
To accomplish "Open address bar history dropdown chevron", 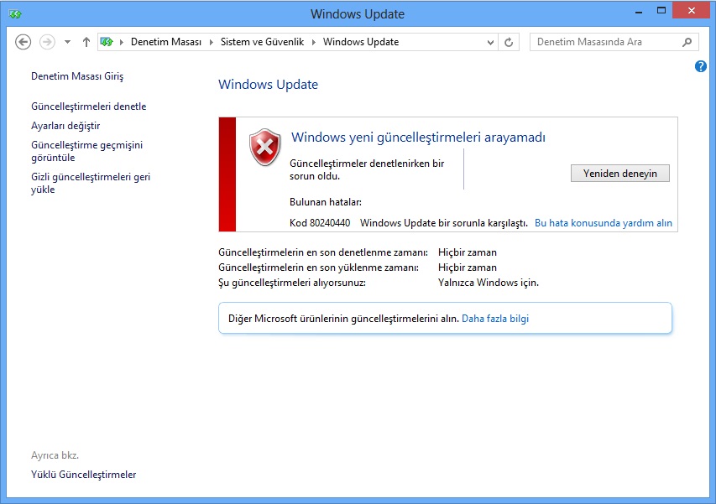I will click(x=490, y=43).
